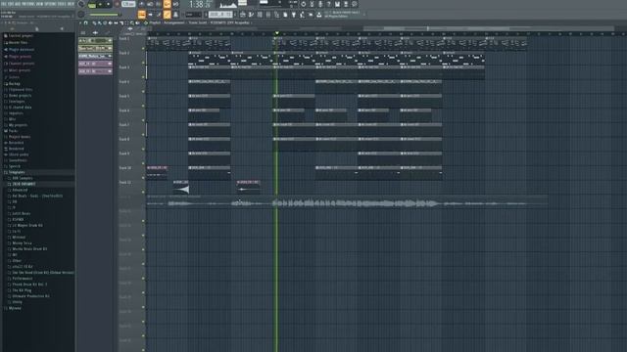627x352 pixels.
Task: Select the second yellow-green pattern in picker
Action: coord(95,48)
